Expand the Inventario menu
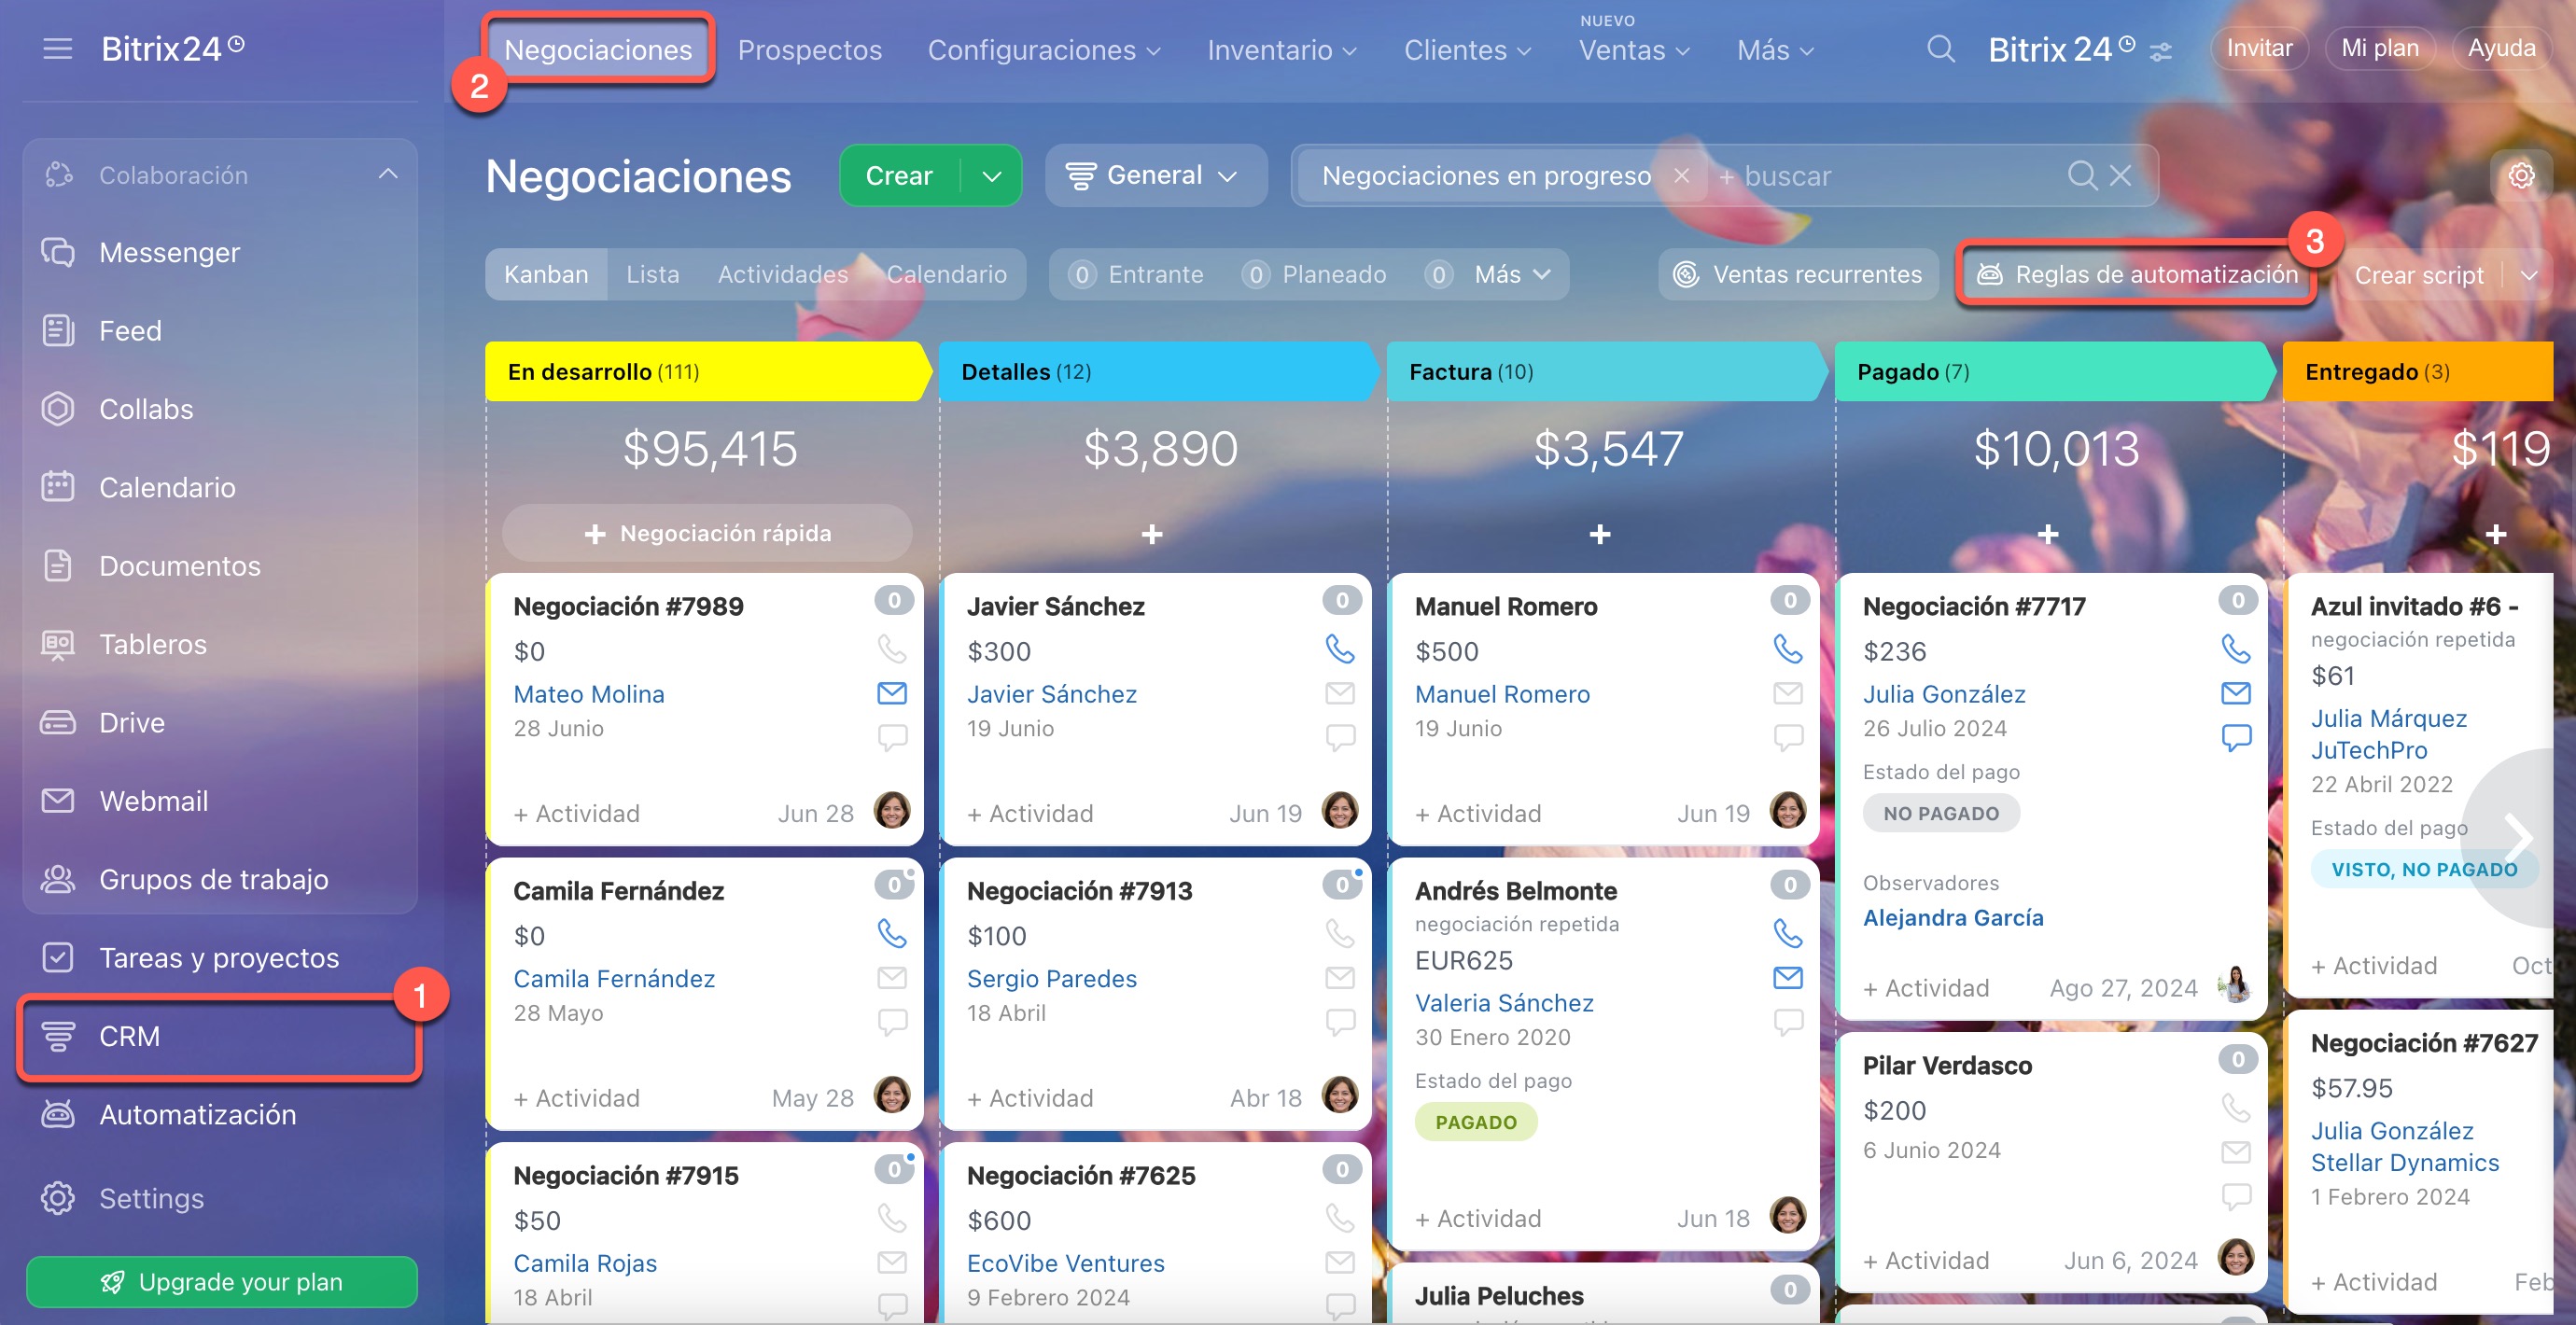The width and height of the screenshot is (2576, 1325). pos(1282,50)
